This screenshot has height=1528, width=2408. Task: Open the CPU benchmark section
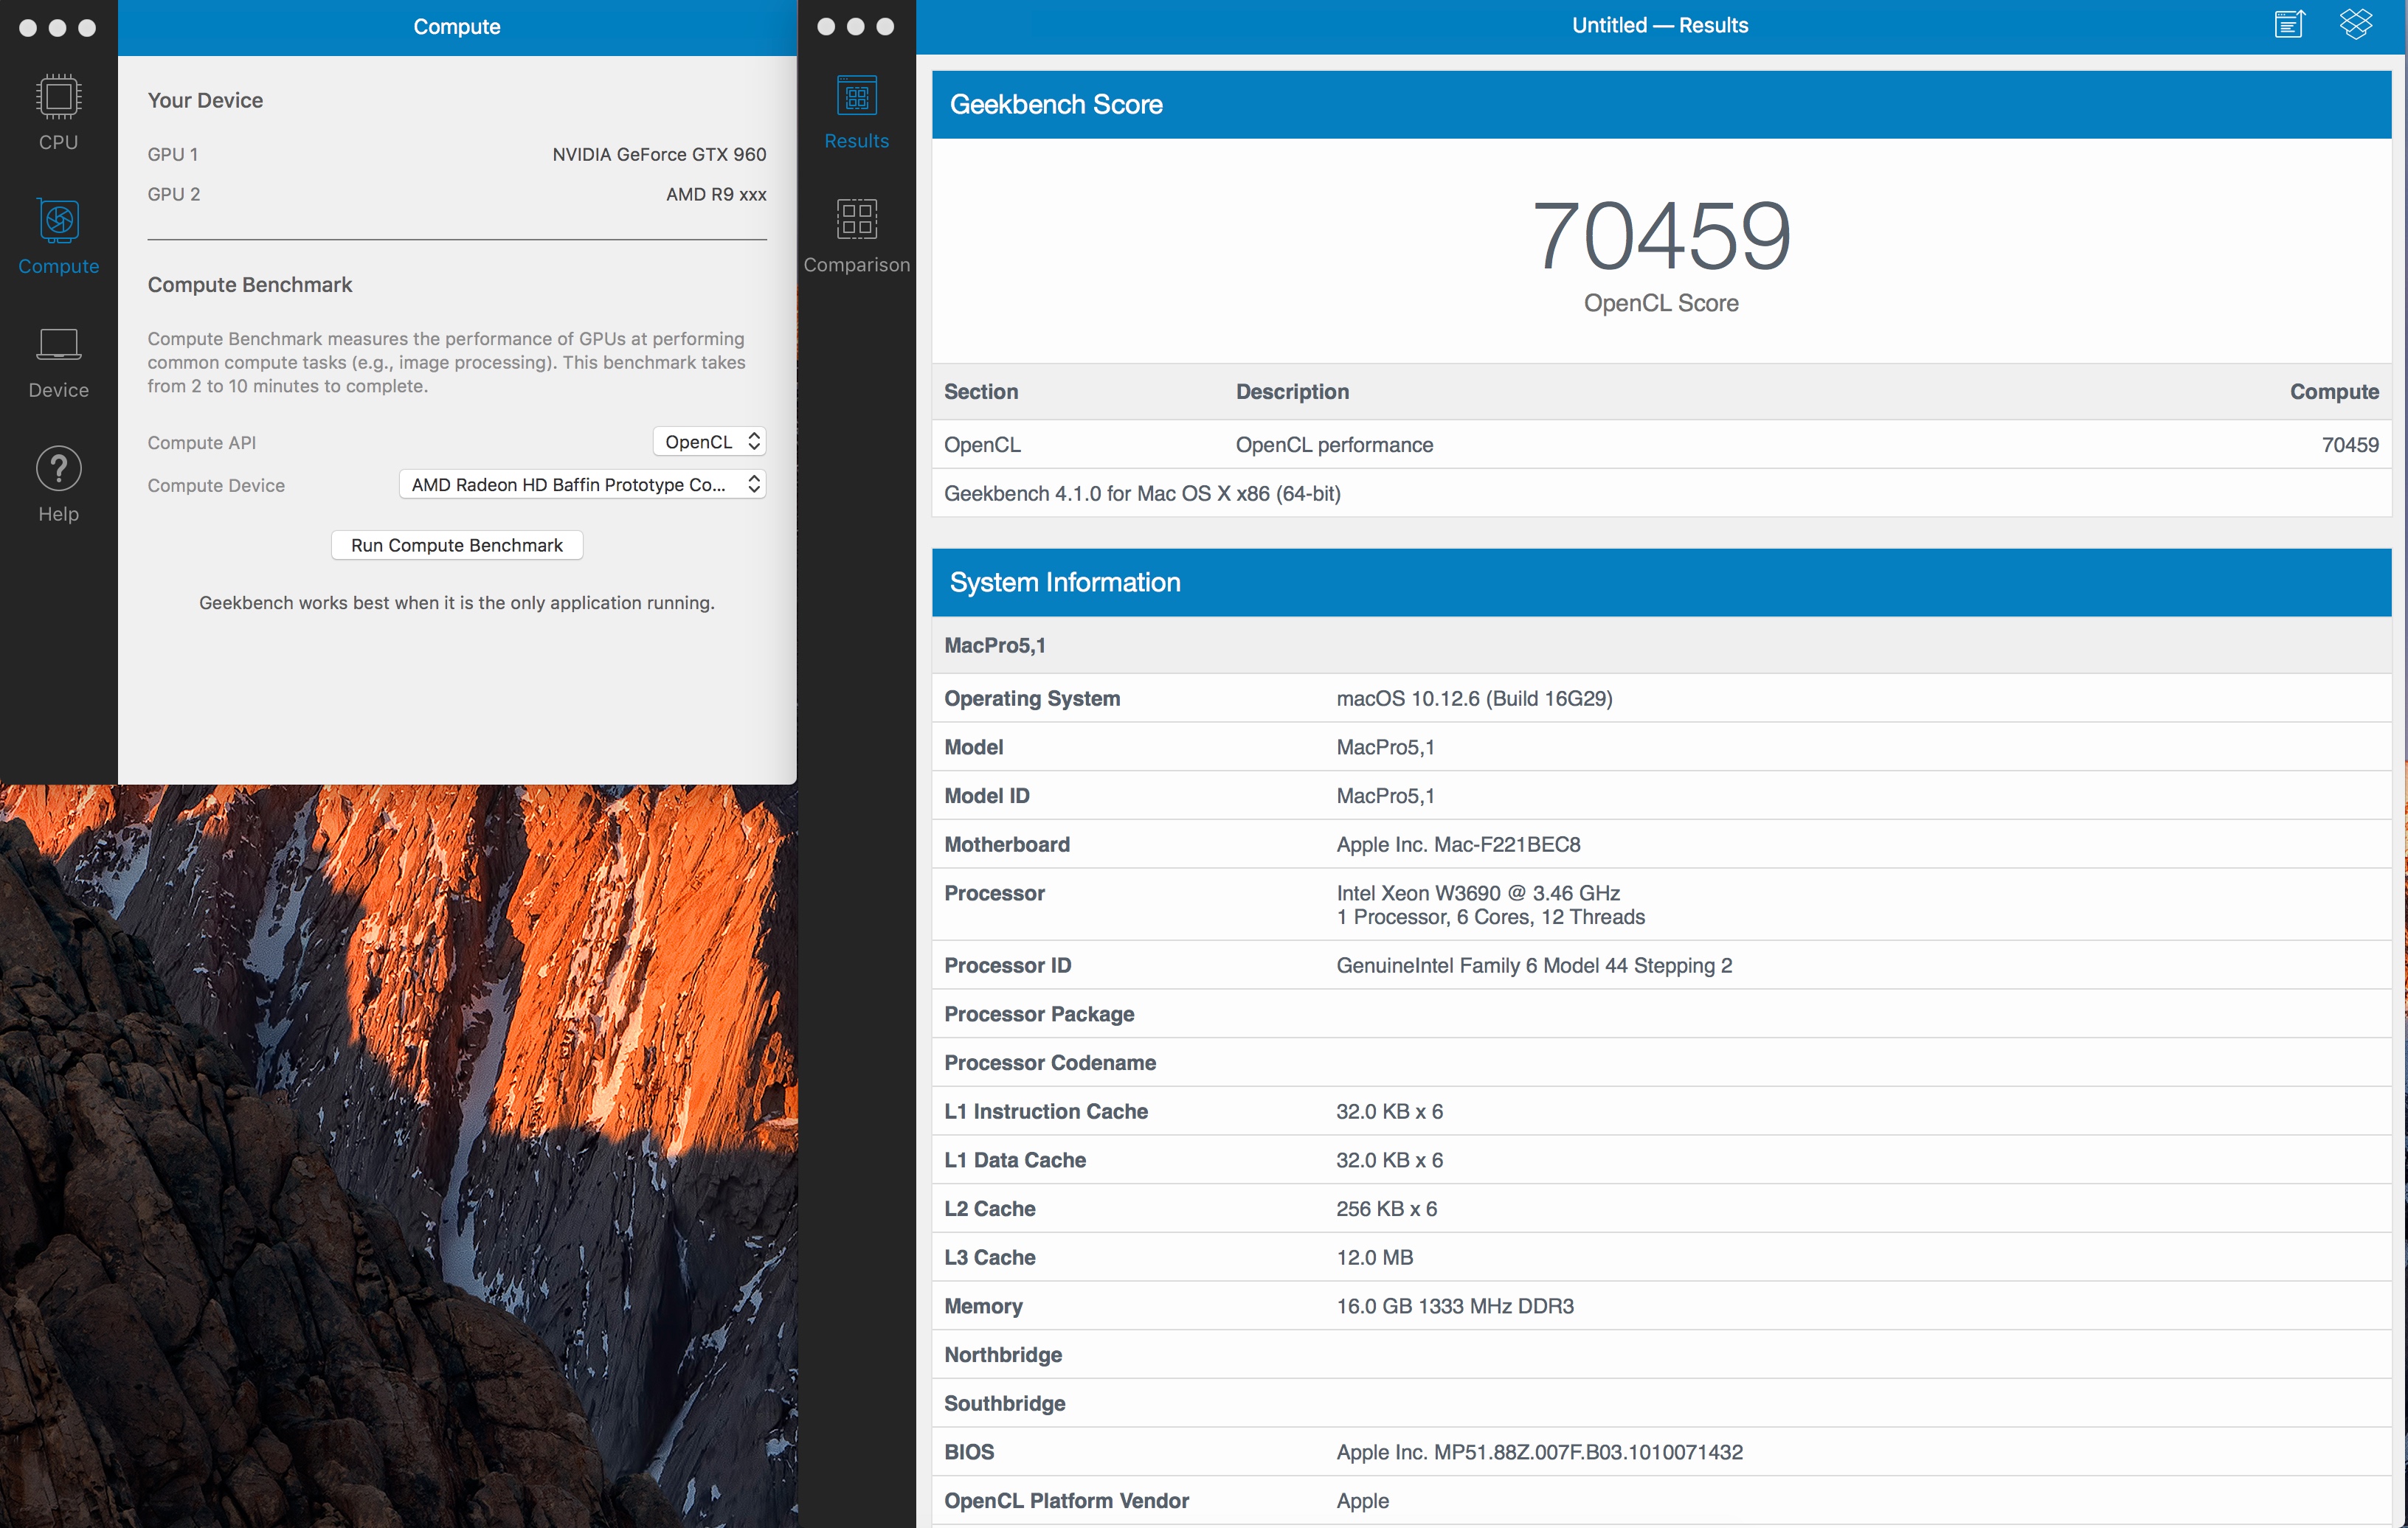tap(58, 111)
